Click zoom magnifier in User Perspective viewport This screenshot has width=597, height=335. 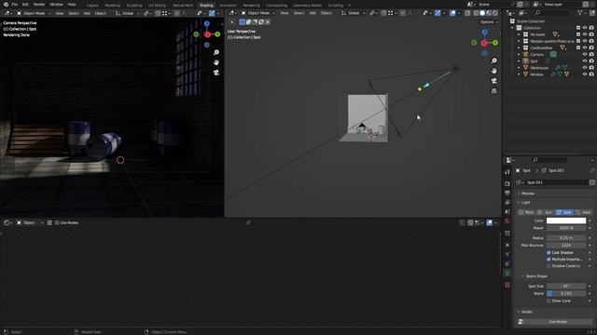(493, 60)
